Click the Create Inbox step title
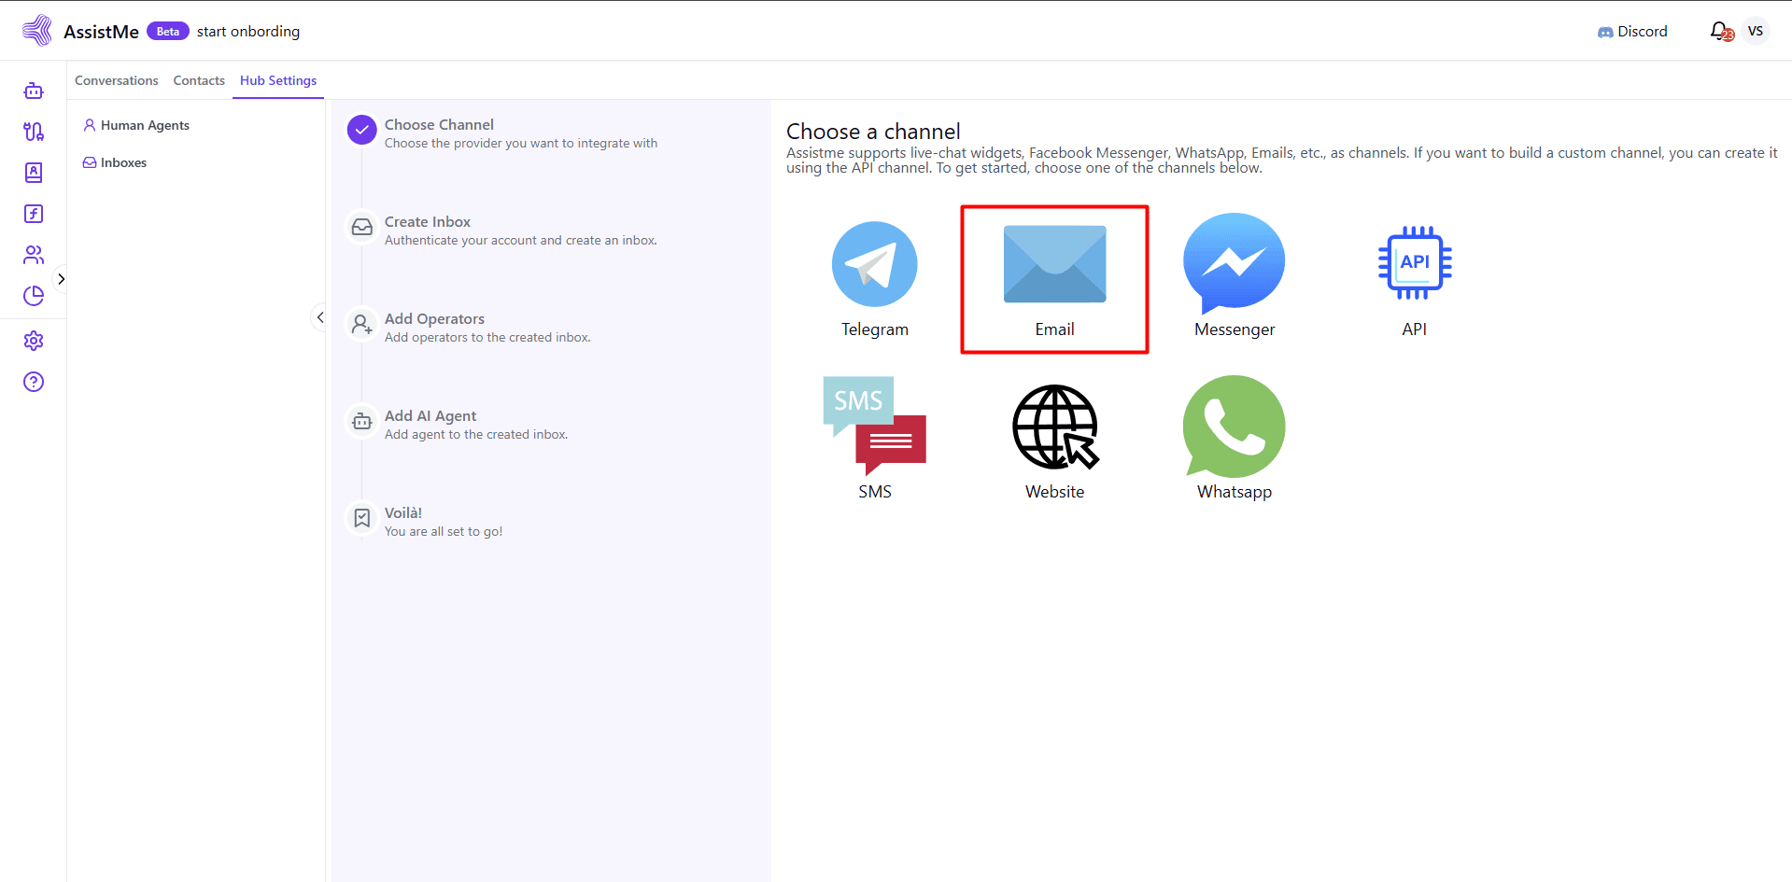Viewport: 1792px width, 882px height. (428, 221)
